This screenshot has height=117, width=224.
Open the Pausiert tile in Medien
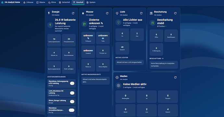168,97
